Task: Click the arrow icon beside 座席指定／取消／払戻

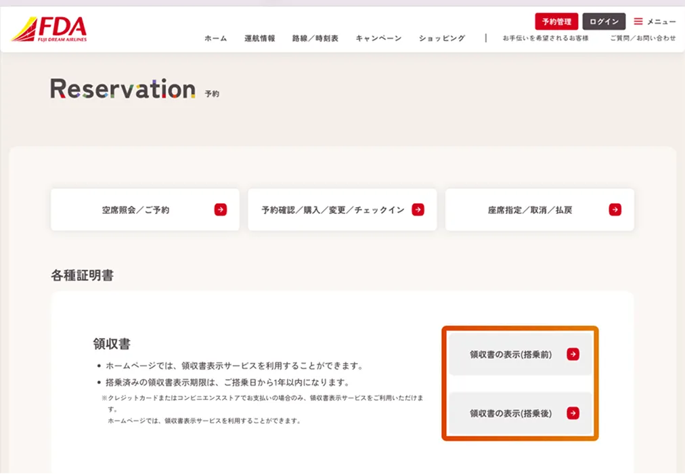Action: click(615, 210)
